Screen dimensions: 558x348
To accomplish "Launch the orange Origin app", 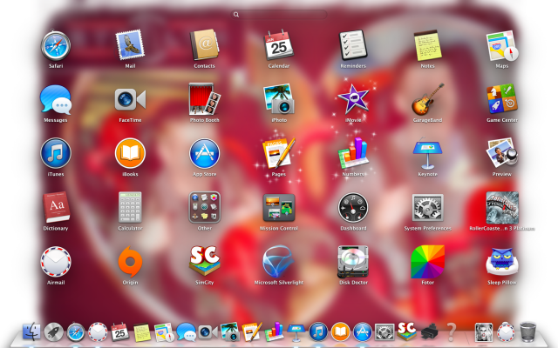I will point(130,262).
